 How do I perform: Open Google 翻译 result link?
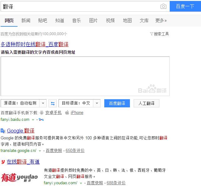coord(21,131)
